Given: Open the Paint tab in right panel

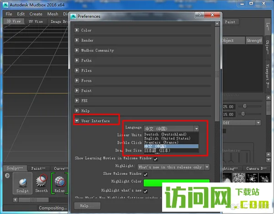Looking at the screenshot, I should 230,22.
